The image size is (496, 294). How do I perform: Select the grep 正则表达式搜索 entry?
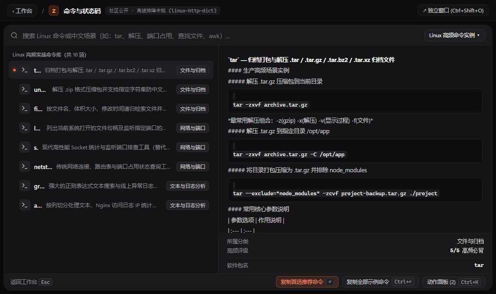click(x=111, y=186)
